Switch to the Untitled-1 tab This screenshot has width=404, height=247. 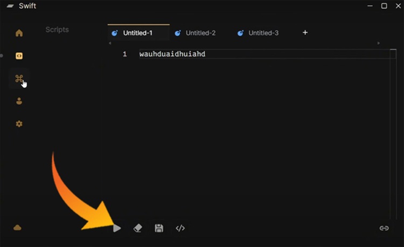pos(137,33)
